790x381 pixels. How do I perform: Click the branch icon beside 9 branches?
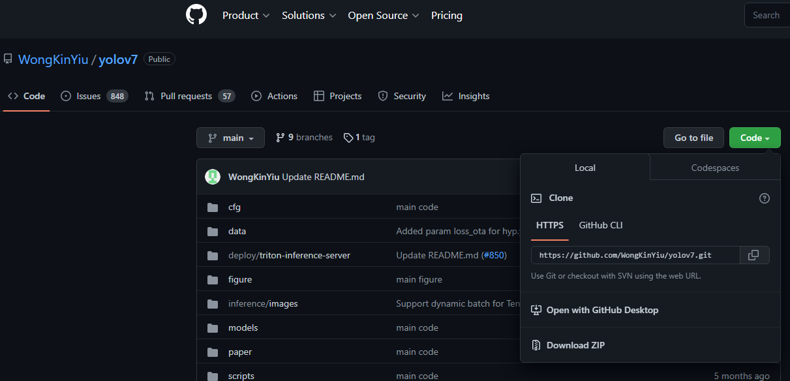281,138
